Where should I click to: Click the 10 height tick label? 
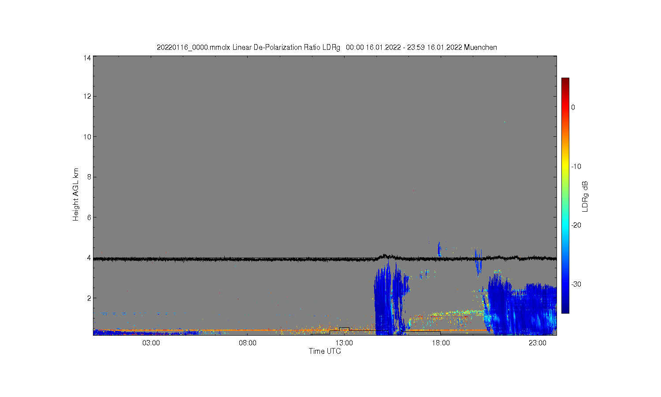(x=87, y=137)
